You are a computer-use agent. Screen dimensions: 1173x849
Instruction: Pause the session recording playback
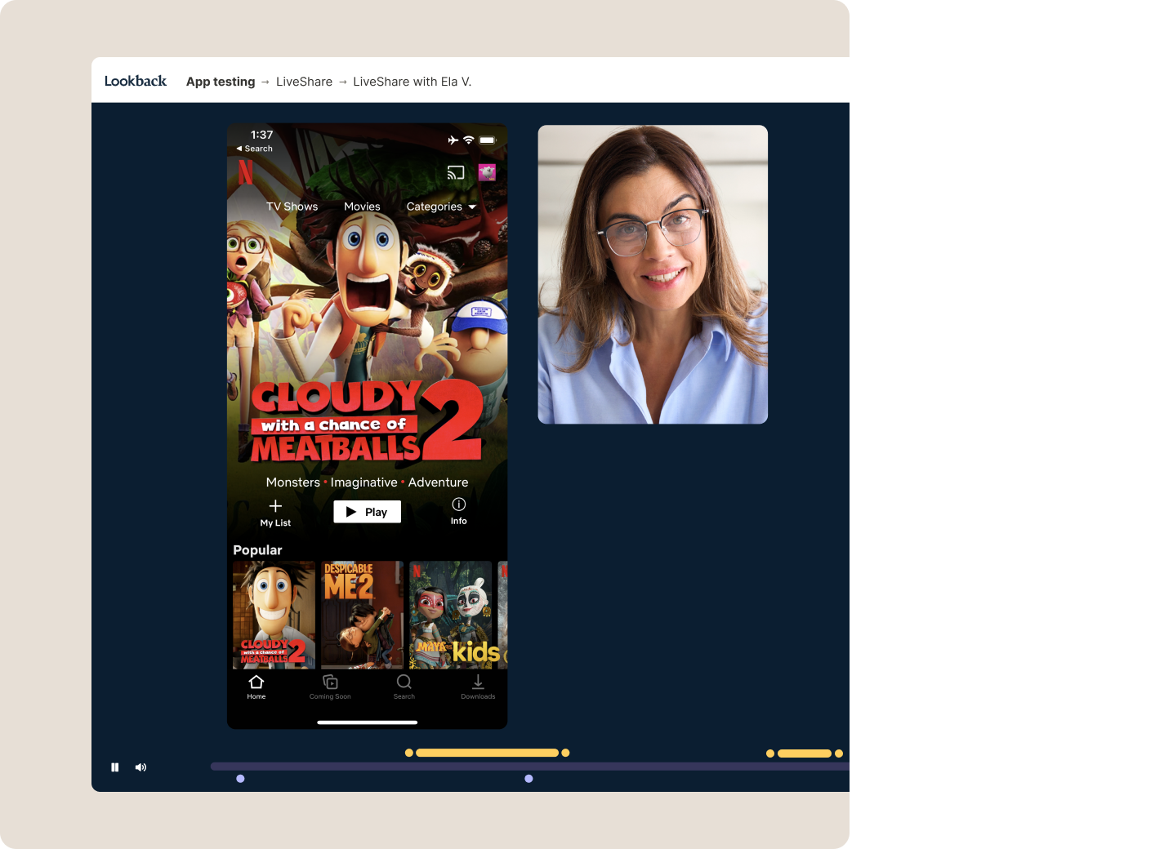tap(115, 767)
